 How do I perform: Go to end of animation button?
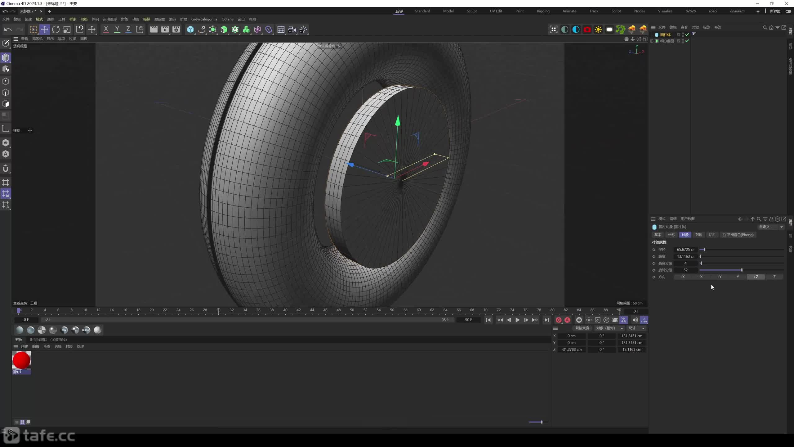(x=547, y=320)
